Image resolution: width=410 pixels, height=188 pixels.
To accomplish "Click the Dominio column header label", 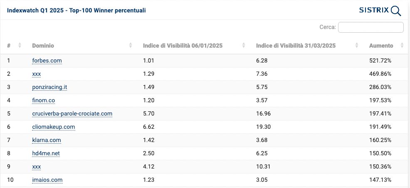I will click(43, 46).
